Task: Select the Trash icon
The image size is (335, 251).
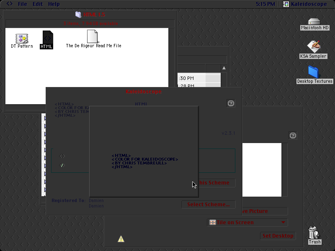Action: point(313,233)
